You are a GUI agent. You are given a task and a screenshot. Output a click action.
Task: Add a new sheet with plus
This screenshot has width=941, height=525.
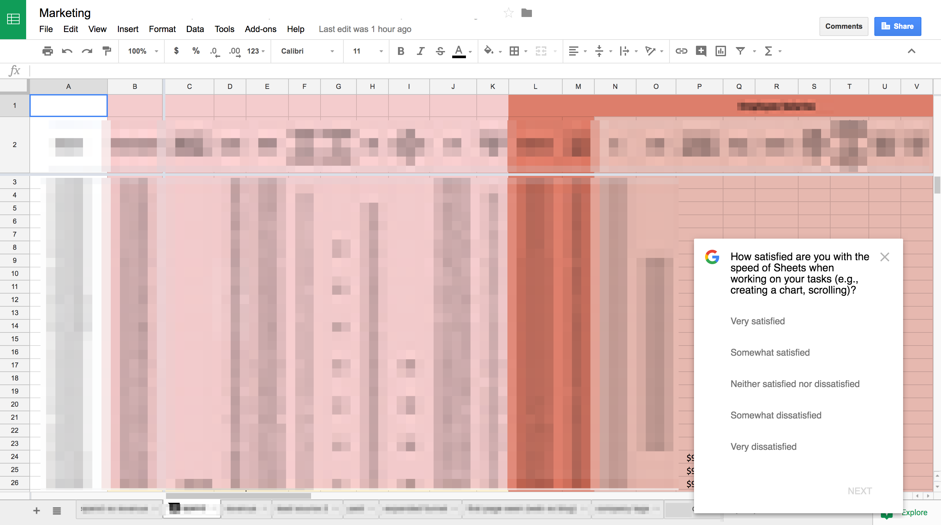[37, 511]
